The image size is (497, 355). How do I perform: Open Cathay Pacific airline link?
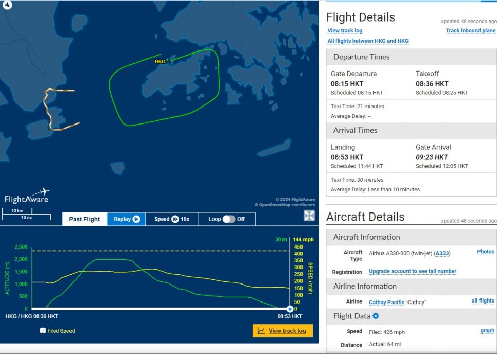[x=386, y=302]
